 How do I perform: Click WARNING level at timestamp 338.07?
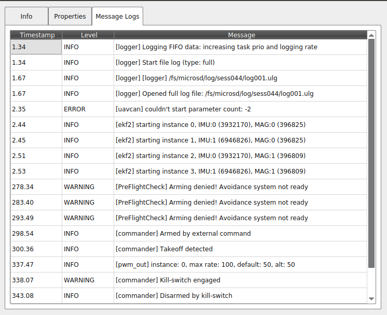click(x=88, y=280)
